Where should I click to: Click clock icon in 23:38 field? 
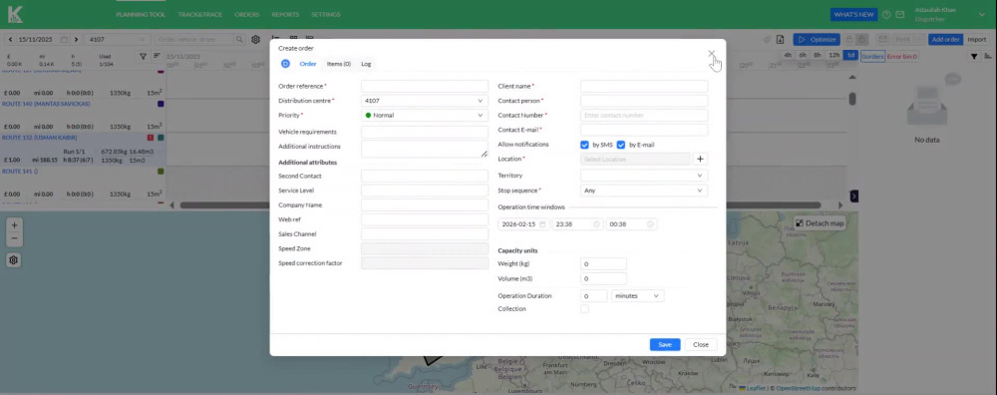pyautogui.click(x=596, y=224)
